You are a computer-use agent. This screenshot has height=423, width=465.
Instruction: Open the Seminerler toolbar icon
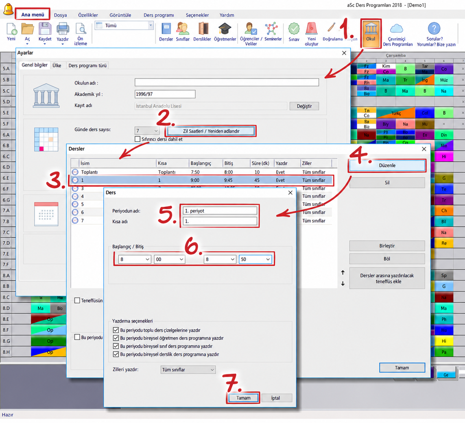[273, 32]
